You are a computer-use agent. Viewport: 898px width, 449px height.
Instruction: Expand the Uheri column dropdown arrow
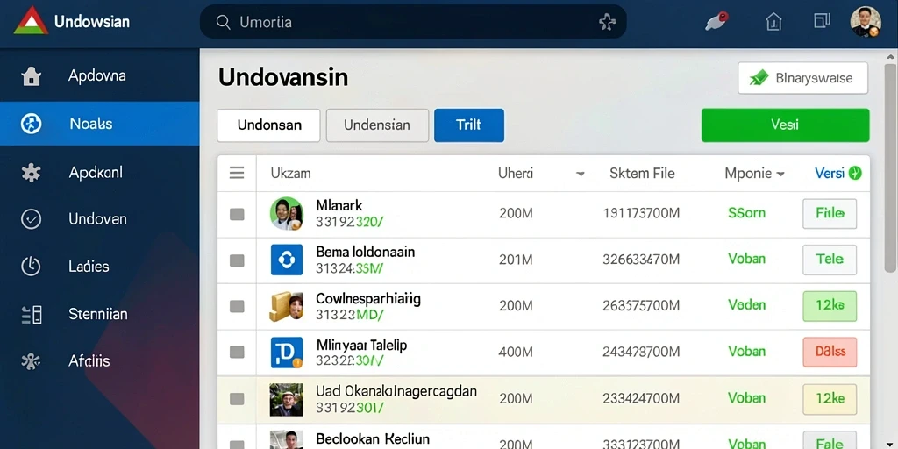(x=581, y=174)
